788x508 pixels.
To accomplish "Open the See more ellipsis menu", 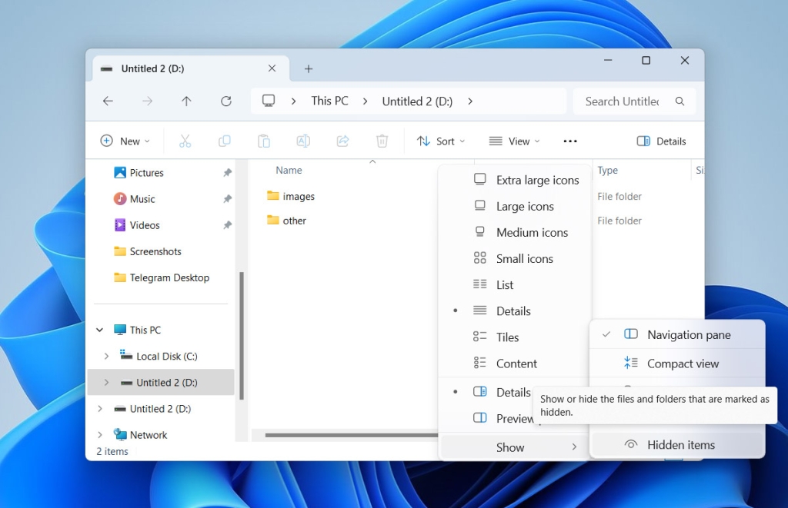I will point(569,141).
